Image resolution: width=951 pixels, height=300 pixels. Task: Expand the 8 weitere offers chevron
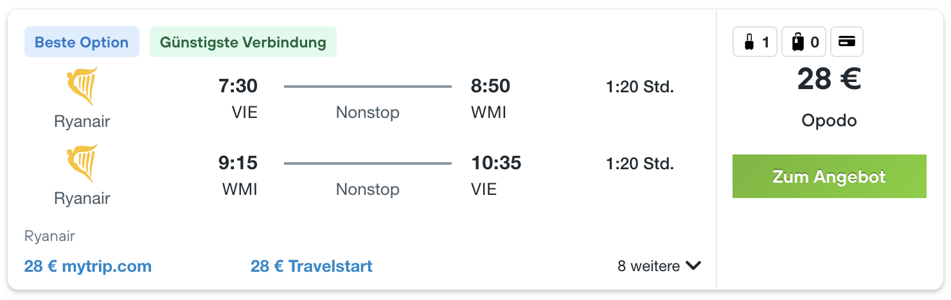click(x=693, y=265)
